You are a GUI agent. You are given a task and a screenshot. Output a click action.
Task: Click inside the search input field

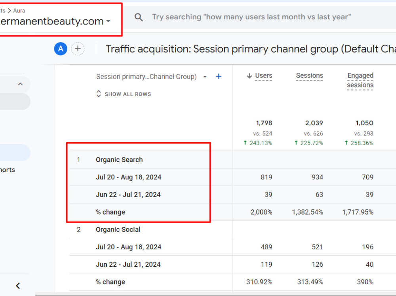tap(251, 17)
